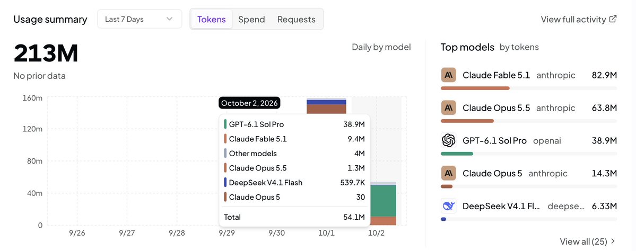Click the blue segment of the 10/1 bar
The image size is (636, 251).
[x=327, y=102]
